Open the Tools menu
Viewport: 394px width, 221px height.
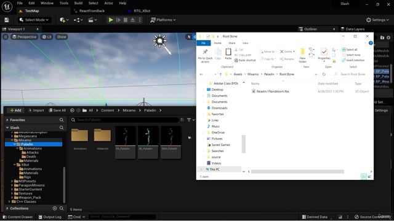[x=64, y=3]
